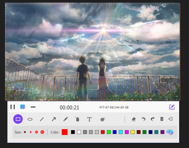
Task: Click the 477.67 KB/144.60 GB size readout
Action: (114, 107)
